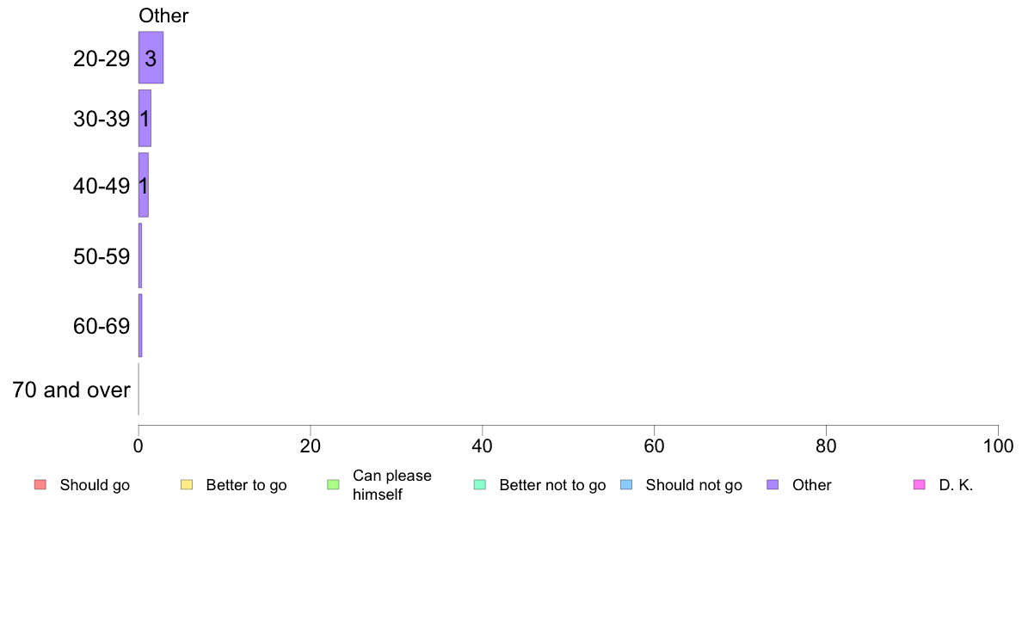Select the teal Better not to go swatch
Image resolution: width=1022 pixels, height=633 pixels.
(480, 484)
